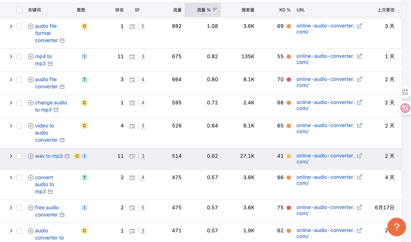The image size is (411, 242).
Task: Open the pink translate widget icon
Action: 405,108
